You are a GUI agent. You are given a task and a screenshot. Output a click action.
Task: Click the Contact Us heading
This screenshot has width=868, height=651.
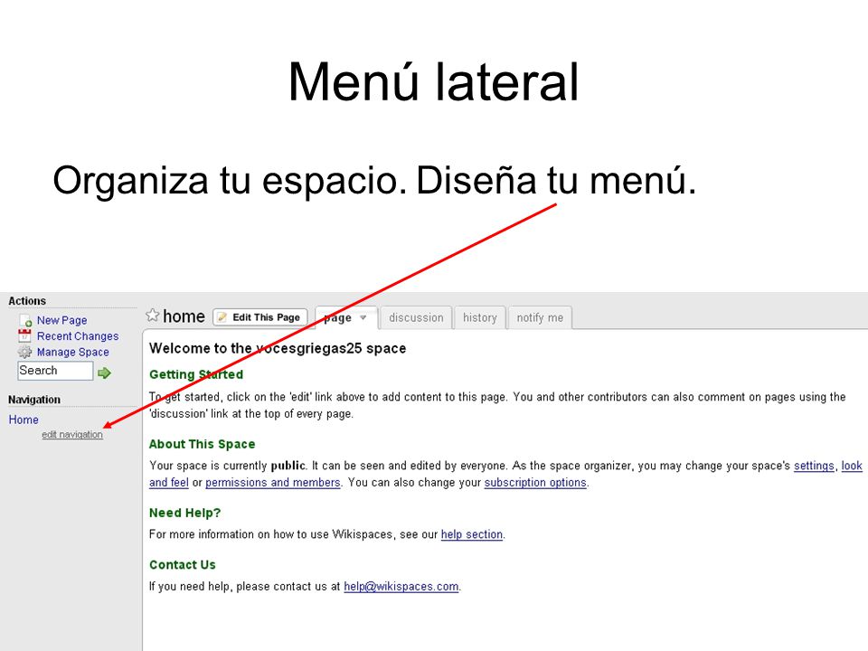[182, 564]
